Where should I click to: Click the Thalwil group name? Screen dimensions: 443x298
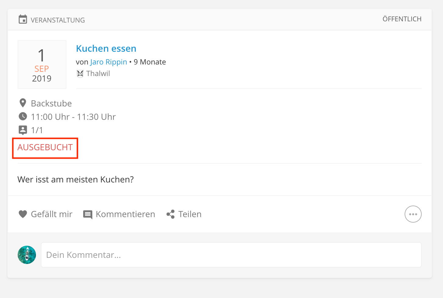click(98, 74)
